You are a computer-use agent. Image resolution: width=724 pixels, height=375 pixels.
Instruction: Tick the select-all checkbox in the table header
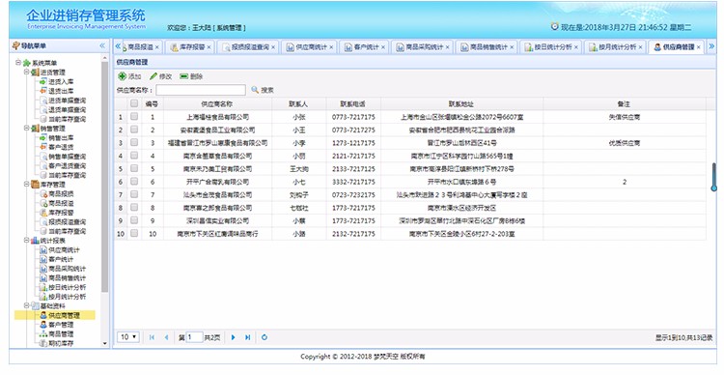[134, 103]
